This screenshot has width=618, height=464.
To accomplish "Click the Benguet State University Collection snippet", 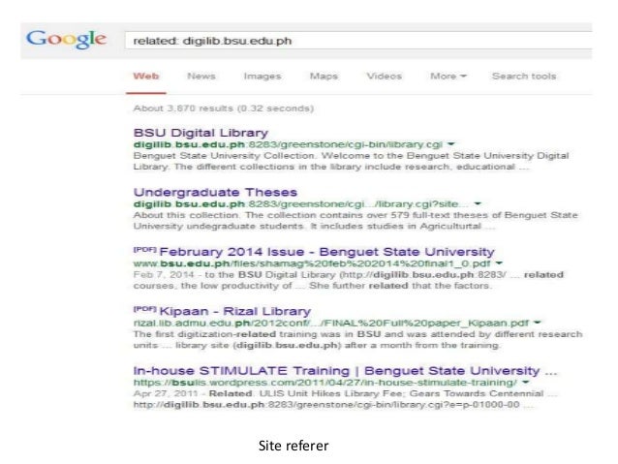I will point(351,161).
